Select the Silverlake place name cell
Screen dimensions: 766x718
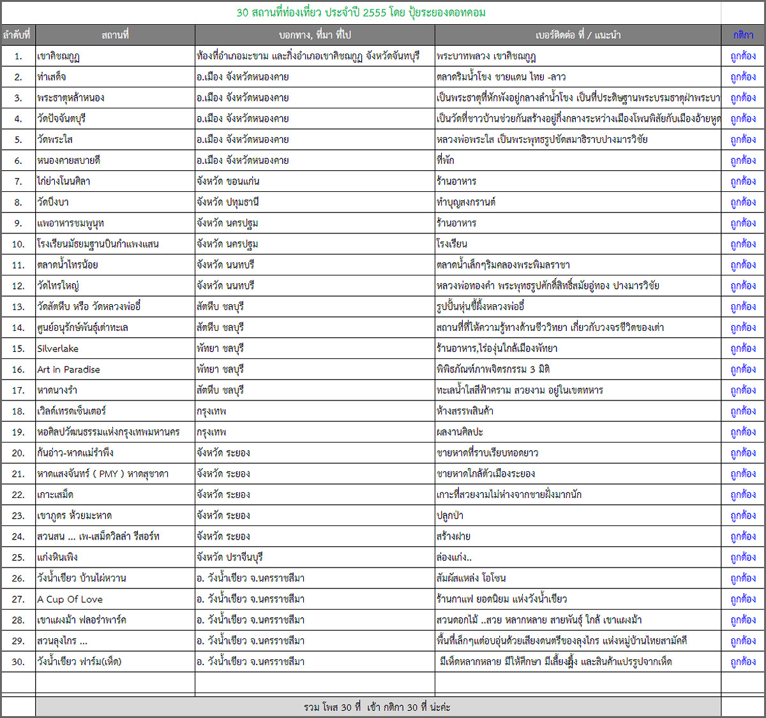click(58, 349)
